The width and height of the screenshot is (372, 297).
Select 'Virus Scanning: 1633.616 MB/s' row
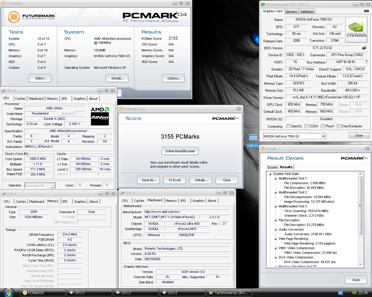coord(306,211)
